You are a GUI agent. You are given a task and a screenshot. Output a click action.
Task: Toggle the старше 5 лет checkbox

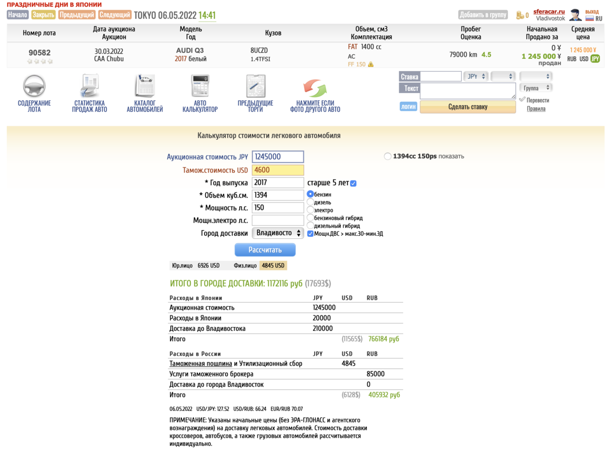(x=353, y=183)
